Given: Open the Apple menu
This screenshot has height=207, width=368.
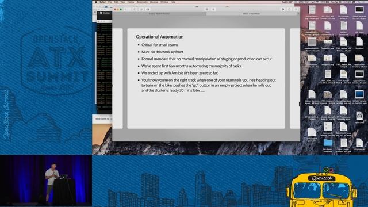Looking at the screenshot, I should click(x=96, y=2).
